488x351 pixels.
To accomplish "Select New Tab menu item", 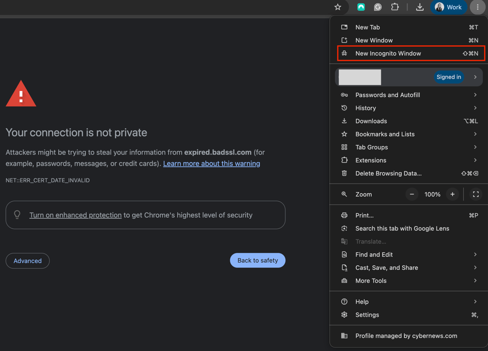I will coord(409,27).
